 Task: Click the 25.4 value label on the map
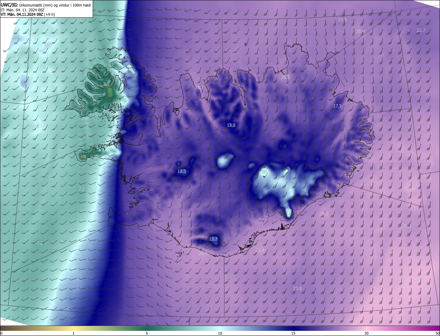point(360,31)
